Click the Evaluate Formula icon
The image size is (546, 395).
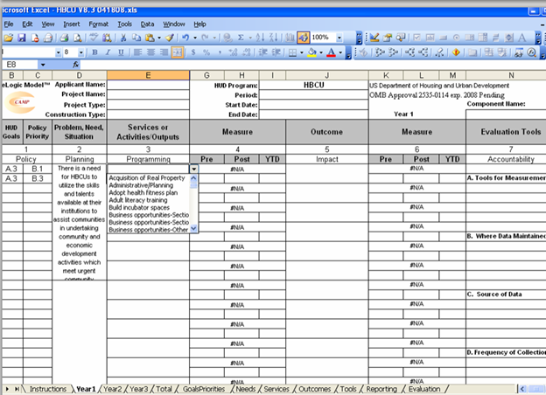point(531,52)
